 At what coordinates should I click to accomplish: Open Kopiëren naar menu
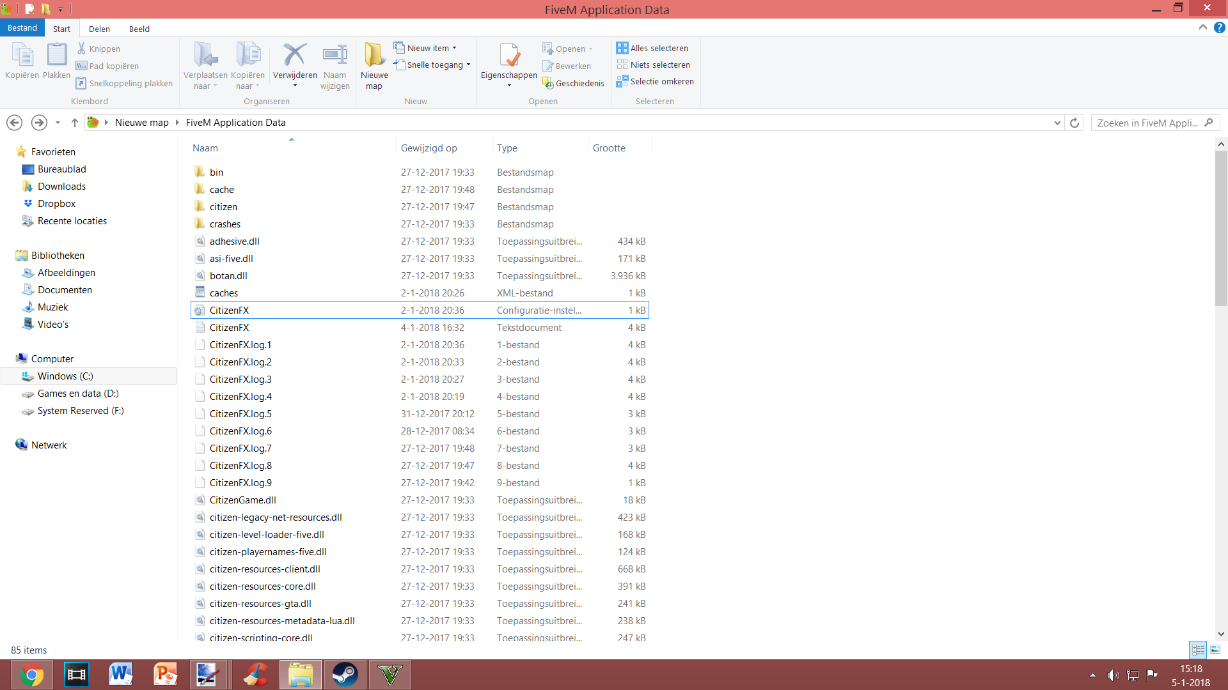click(x=248, y=66)
